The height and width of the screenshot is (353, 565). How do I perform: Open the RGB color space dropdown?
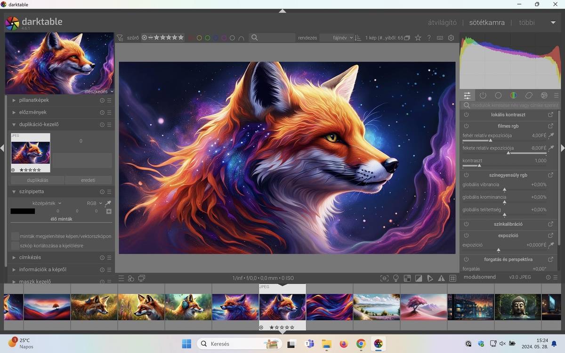(95, 203)
